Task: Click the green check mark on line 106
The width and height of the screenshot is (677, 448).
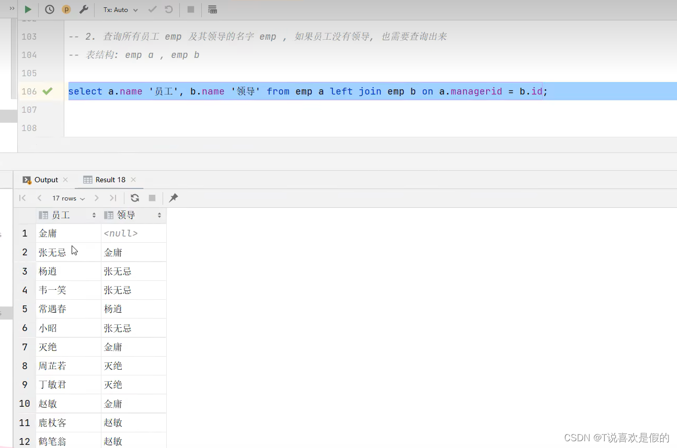Action: [48, 91]
